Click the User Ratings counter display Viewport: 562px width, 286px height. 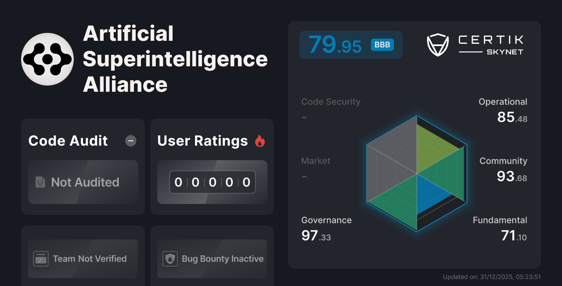tap(212, 182)
